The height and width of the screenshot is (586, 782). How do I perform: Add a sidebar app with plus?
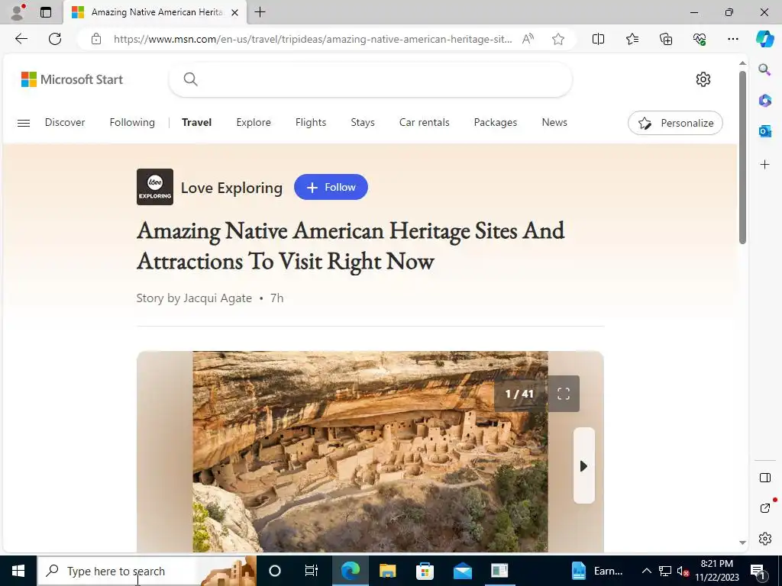coord(764,165)
